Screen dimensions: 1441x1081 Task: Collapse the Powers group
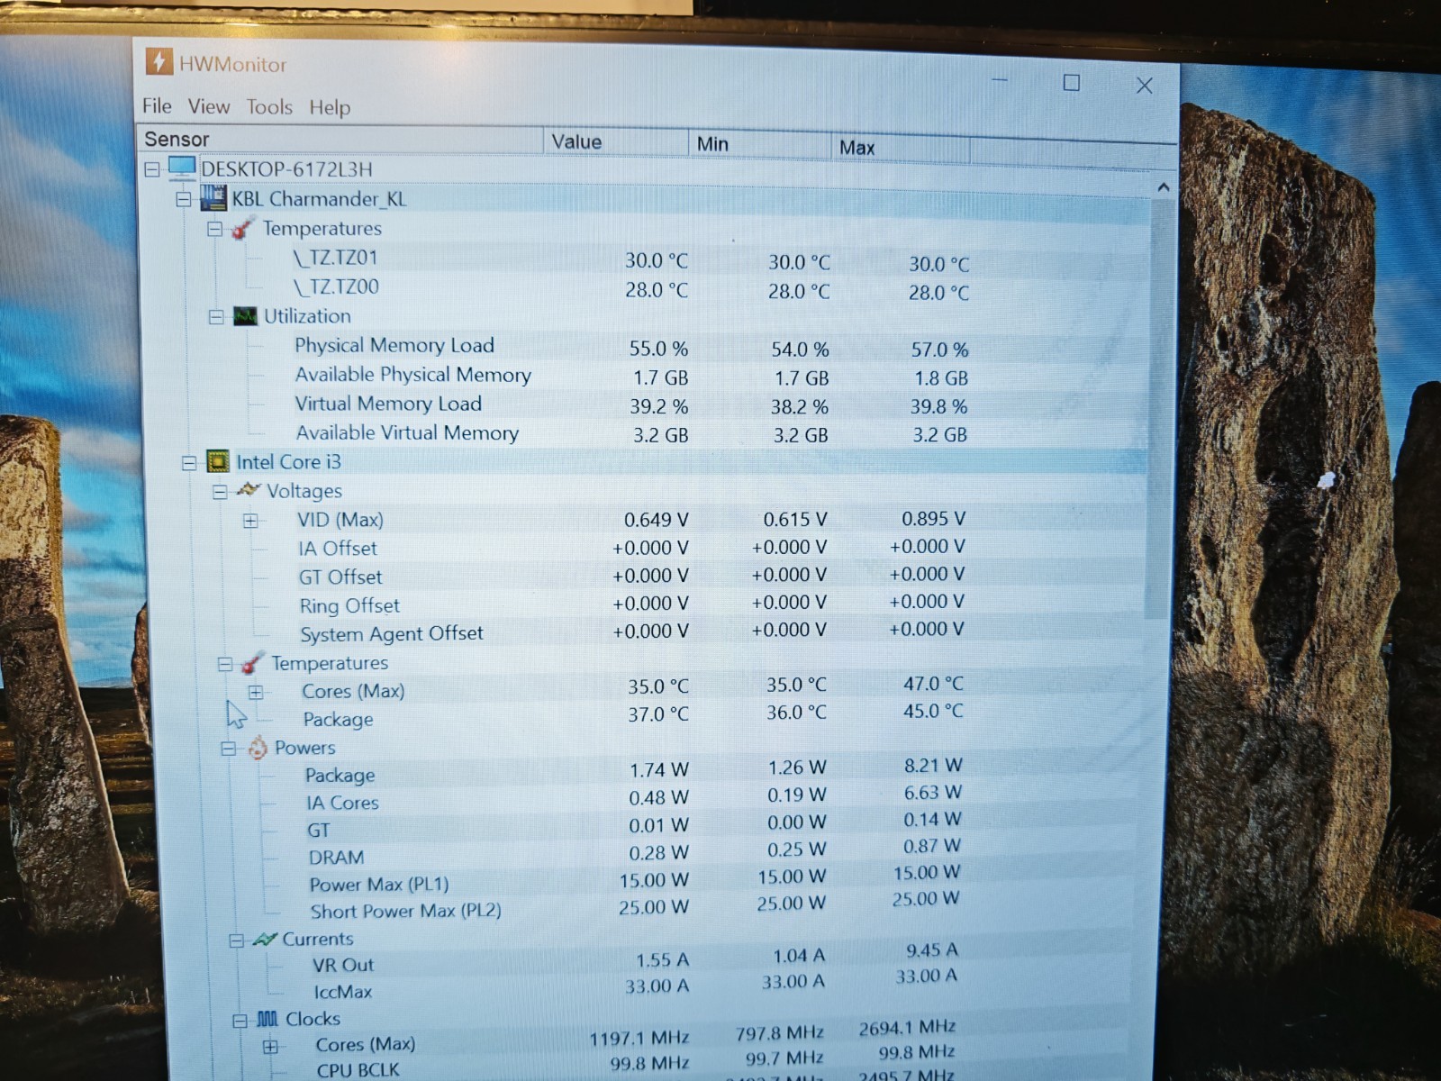229,748
